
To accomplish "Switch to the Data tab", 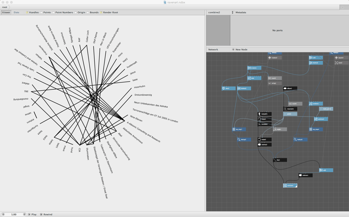I will pos(16,13).
